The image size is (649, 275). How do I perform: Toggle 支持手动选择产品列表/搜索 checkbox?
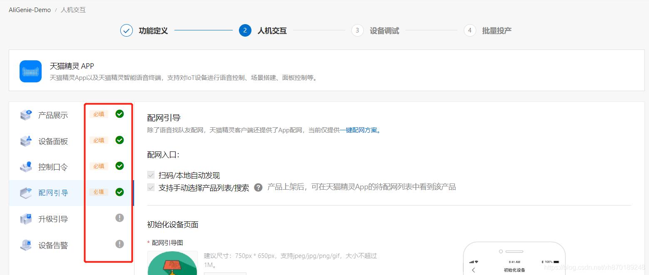(151, 188)
